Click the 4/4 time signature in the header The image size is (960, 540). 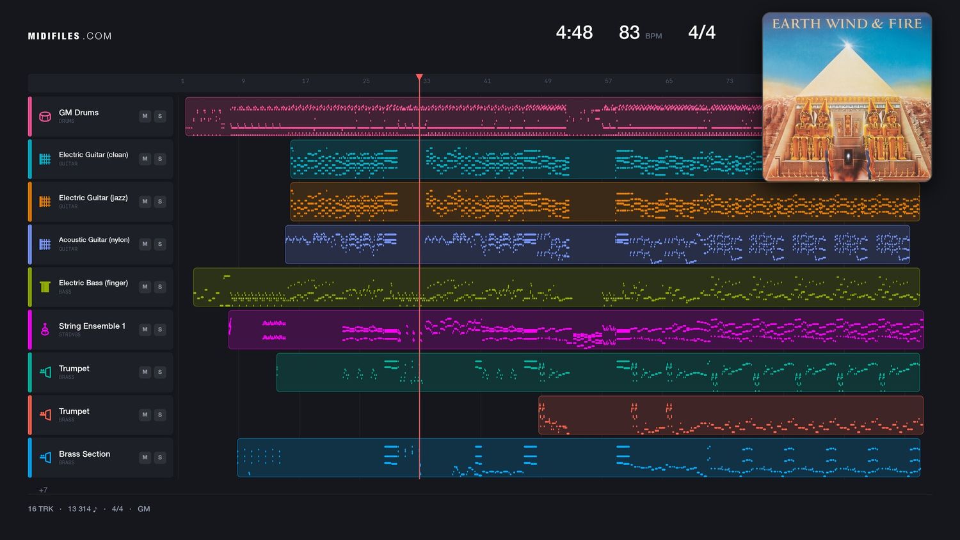click(701, 33)
